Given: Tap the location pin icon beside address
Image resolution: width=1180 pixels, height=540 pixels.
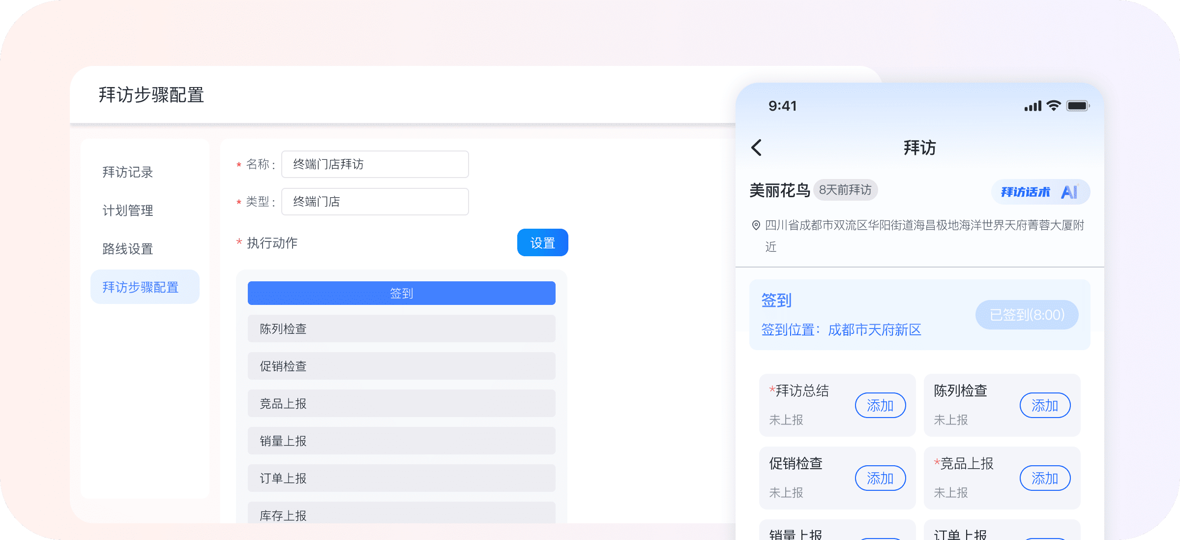Looking at the screenshot, I should click(756, 225).
